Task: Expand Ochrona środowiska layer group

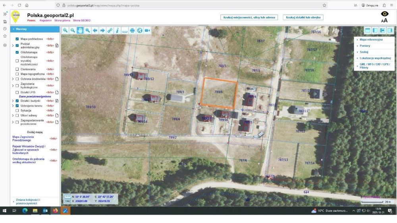Action: (13, 79)
